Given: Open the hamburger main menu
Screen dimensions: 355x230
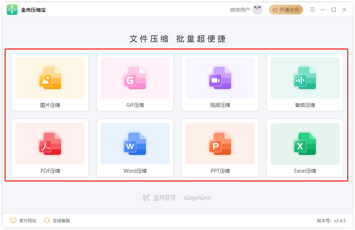Looking at the screenshot, I should [312, 10].
